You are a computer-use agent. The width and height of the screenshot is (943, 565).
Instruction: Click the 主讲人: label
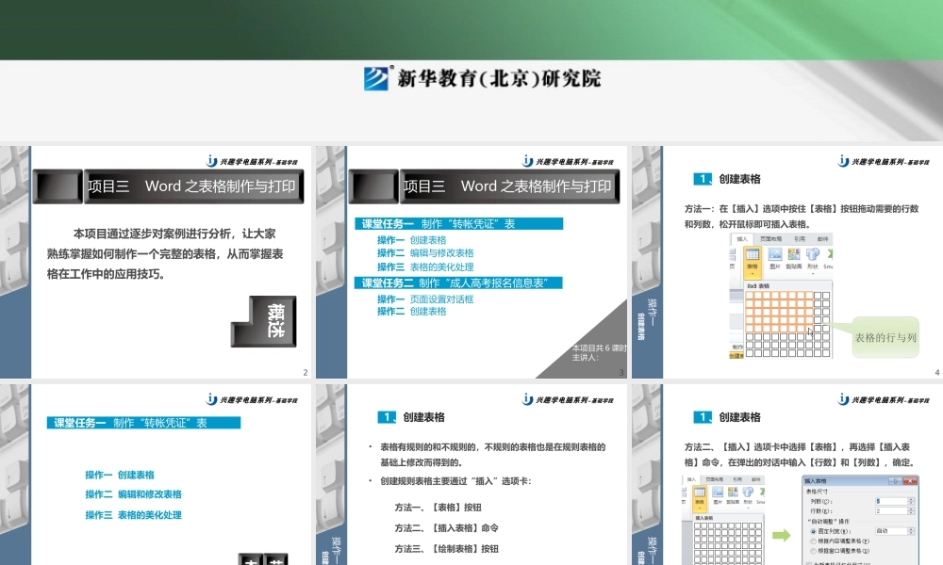click(586, 357)
